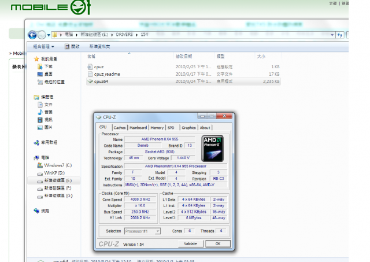This screenshot has width=370, height=262.
Task: Open the Downloads folder icon in Favorites
Action: [40, 67]
